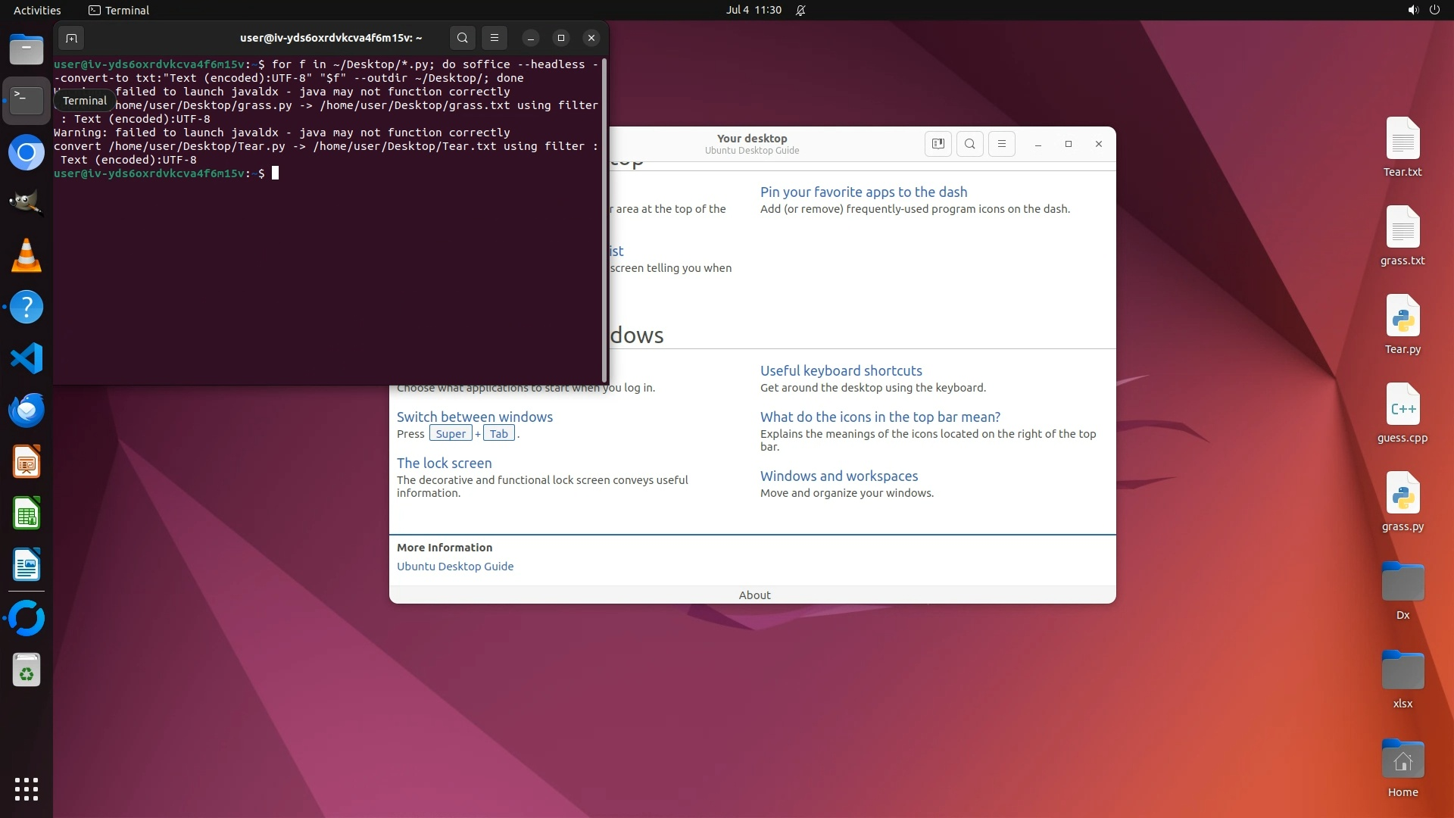Open terminal hamburger menu

pyautogui.click(x=495, y=38)
